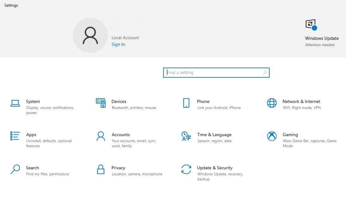Screen dimensions: 346x211
Task: Click the Search magnifier category icon
Action: point(15,169)
